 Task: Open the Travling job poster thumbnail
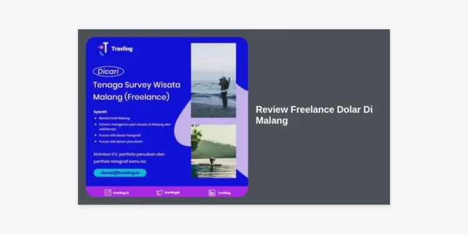[167, 117]
